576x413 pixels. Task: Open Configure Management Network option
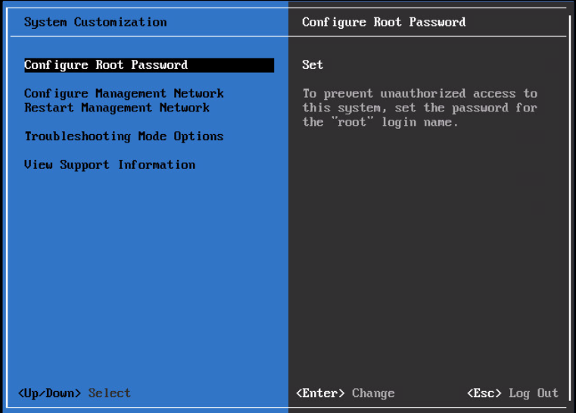(x=123, y=93)
